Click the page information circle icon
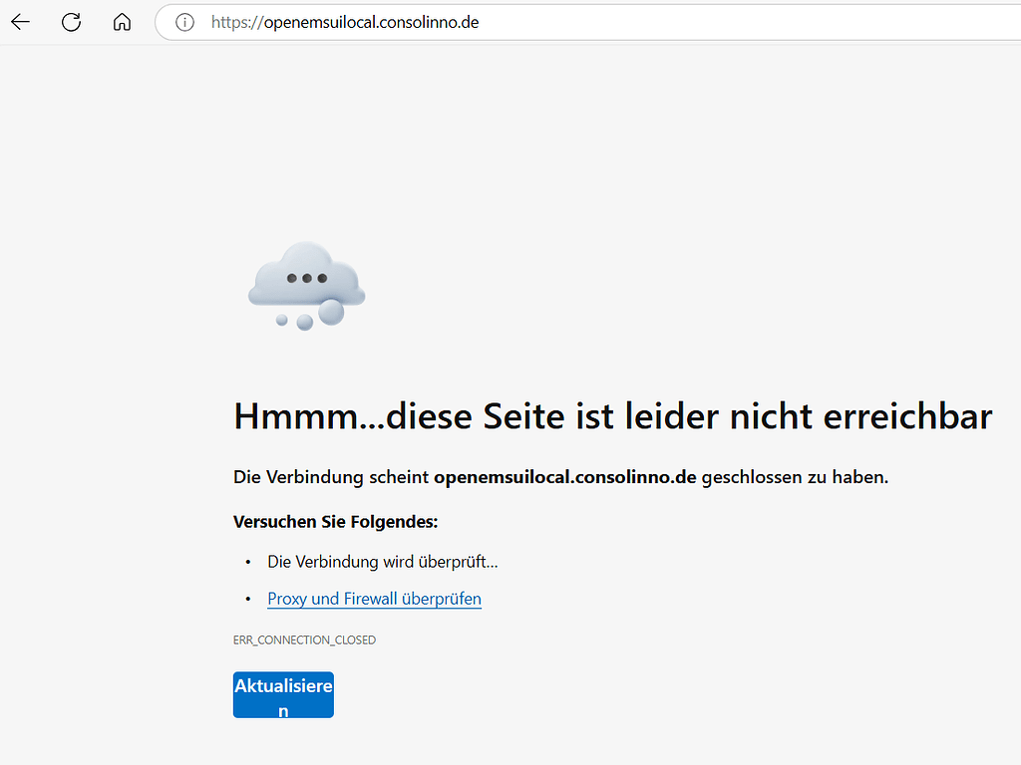1021x765 pixels. (x=184, y=21)
